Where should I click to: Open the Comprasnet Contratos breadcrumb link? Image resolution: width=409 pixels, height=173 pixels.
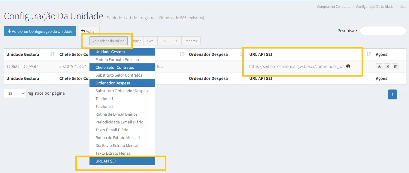(x=333, y=7)
